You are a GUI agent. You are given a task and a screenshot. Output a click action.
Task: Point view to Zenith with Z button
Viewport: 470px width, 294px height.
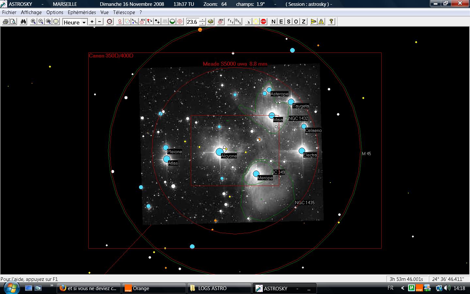[x=304, y=22]
